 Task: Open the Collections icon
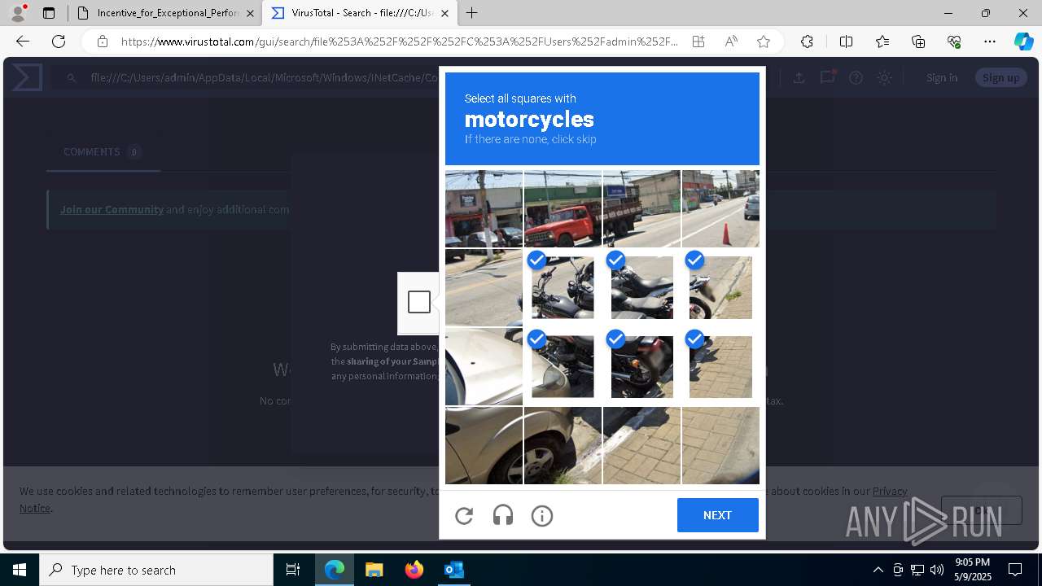click(918, 42)
